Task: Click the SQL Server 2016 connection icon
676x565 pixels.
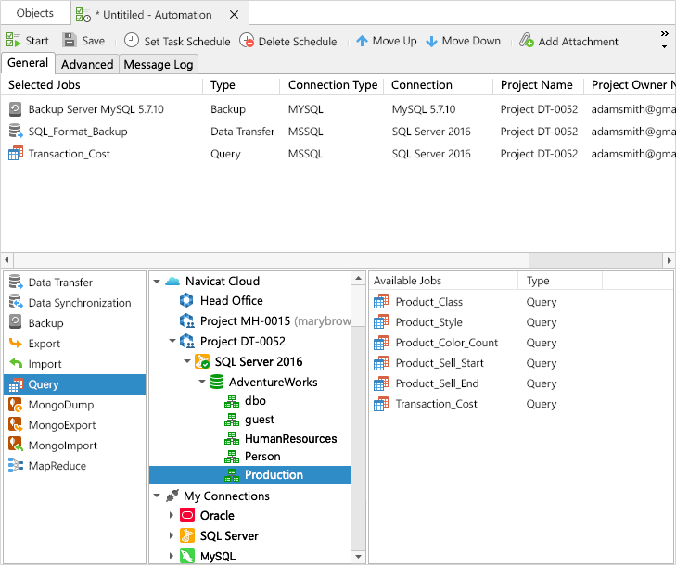Action: coord(202,361)
